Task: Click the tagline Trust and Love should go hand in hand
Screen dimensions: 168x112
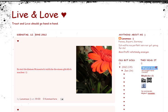Action: tap(35, 24)
